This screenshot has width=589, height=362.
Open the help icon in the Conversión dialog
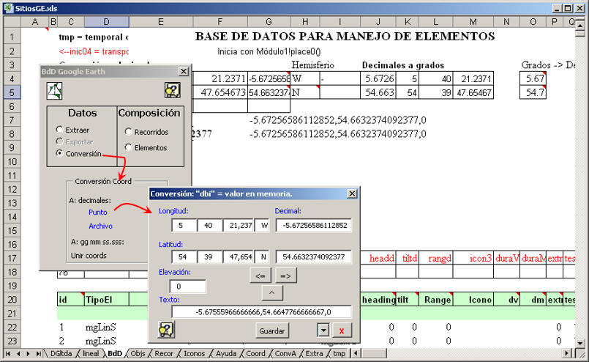coord(166,329)
